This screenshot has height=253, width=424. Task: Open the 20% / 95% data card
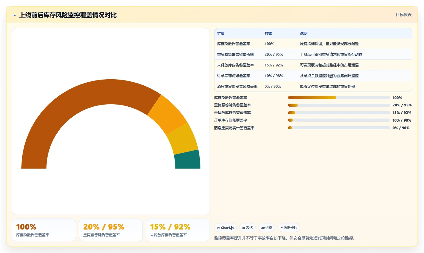point(111,230)
